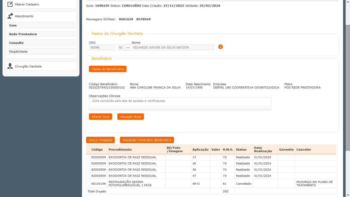Click the Cirurgião Dentista person icon

click(x=10, y=66)
